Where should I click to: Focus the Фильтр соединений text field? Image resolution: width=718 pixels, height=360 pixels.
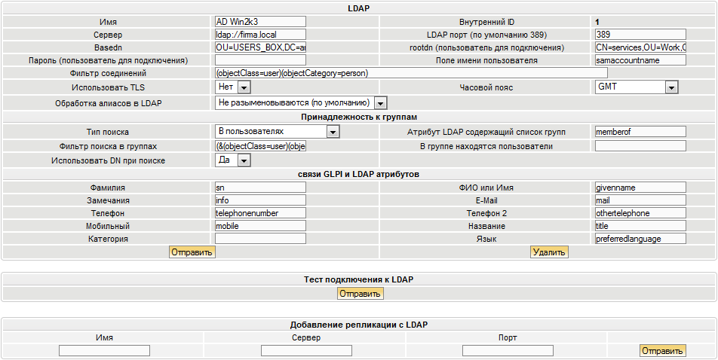pyautogui.click(x=400, y=73)
